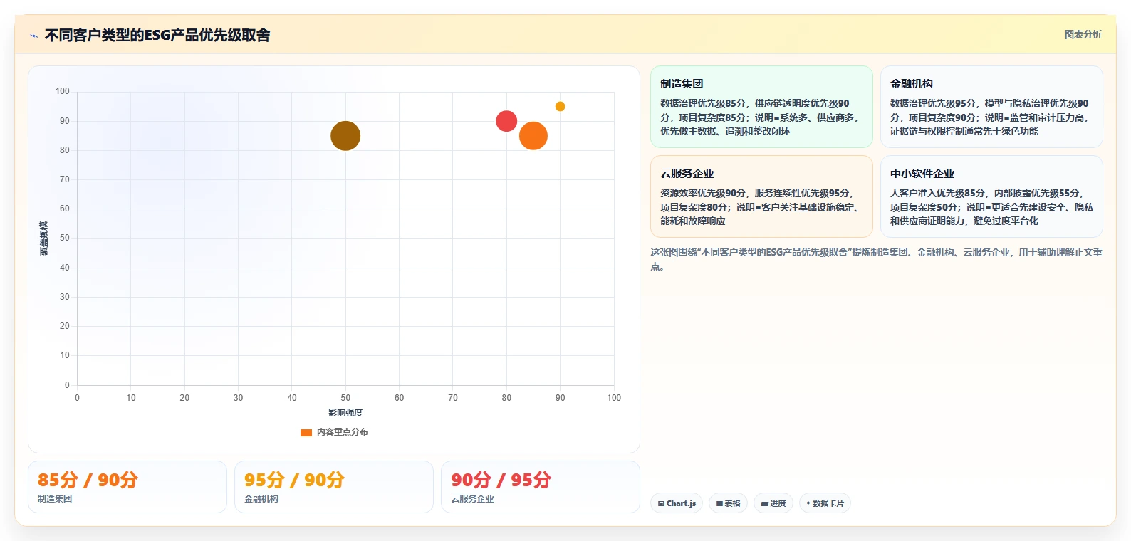Click the 进度 tag

(x=773, y=503)
